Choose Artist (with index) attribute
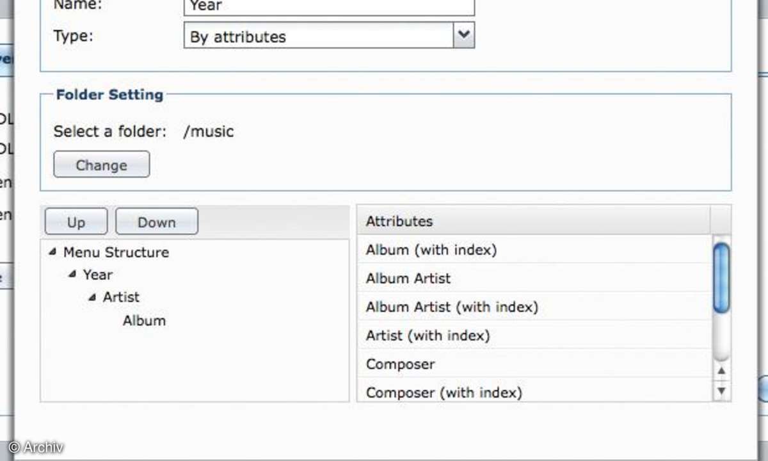The image size is (768, 461). tap(534, 335)
